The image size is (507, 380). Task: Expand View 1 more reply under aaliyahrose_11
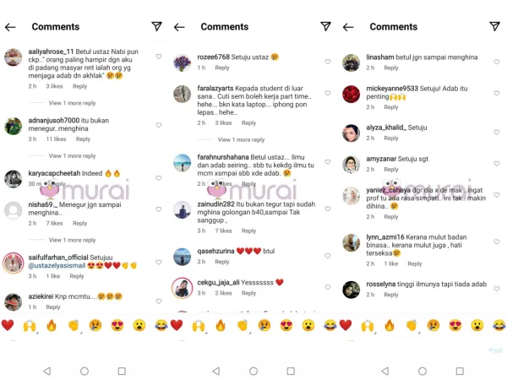[72, 103]
